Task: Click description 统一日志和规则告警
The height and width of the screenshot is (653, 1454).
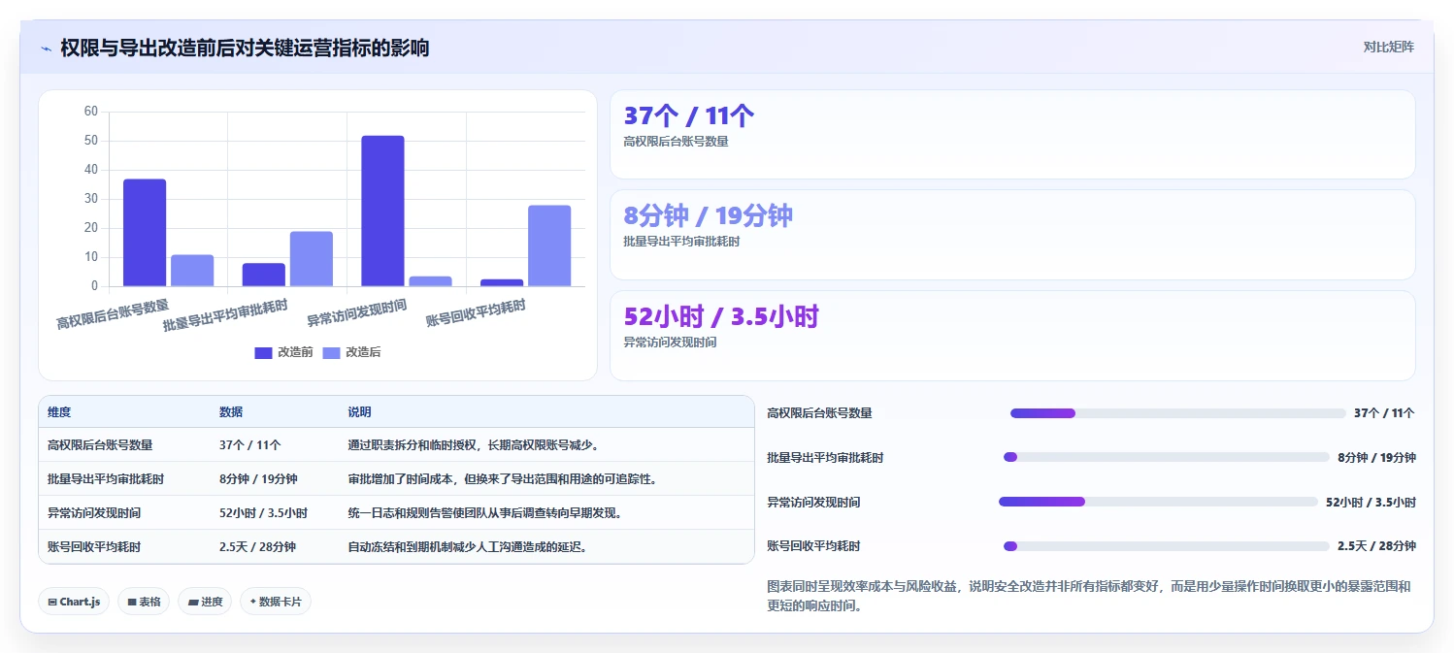Action: [485, 513]
